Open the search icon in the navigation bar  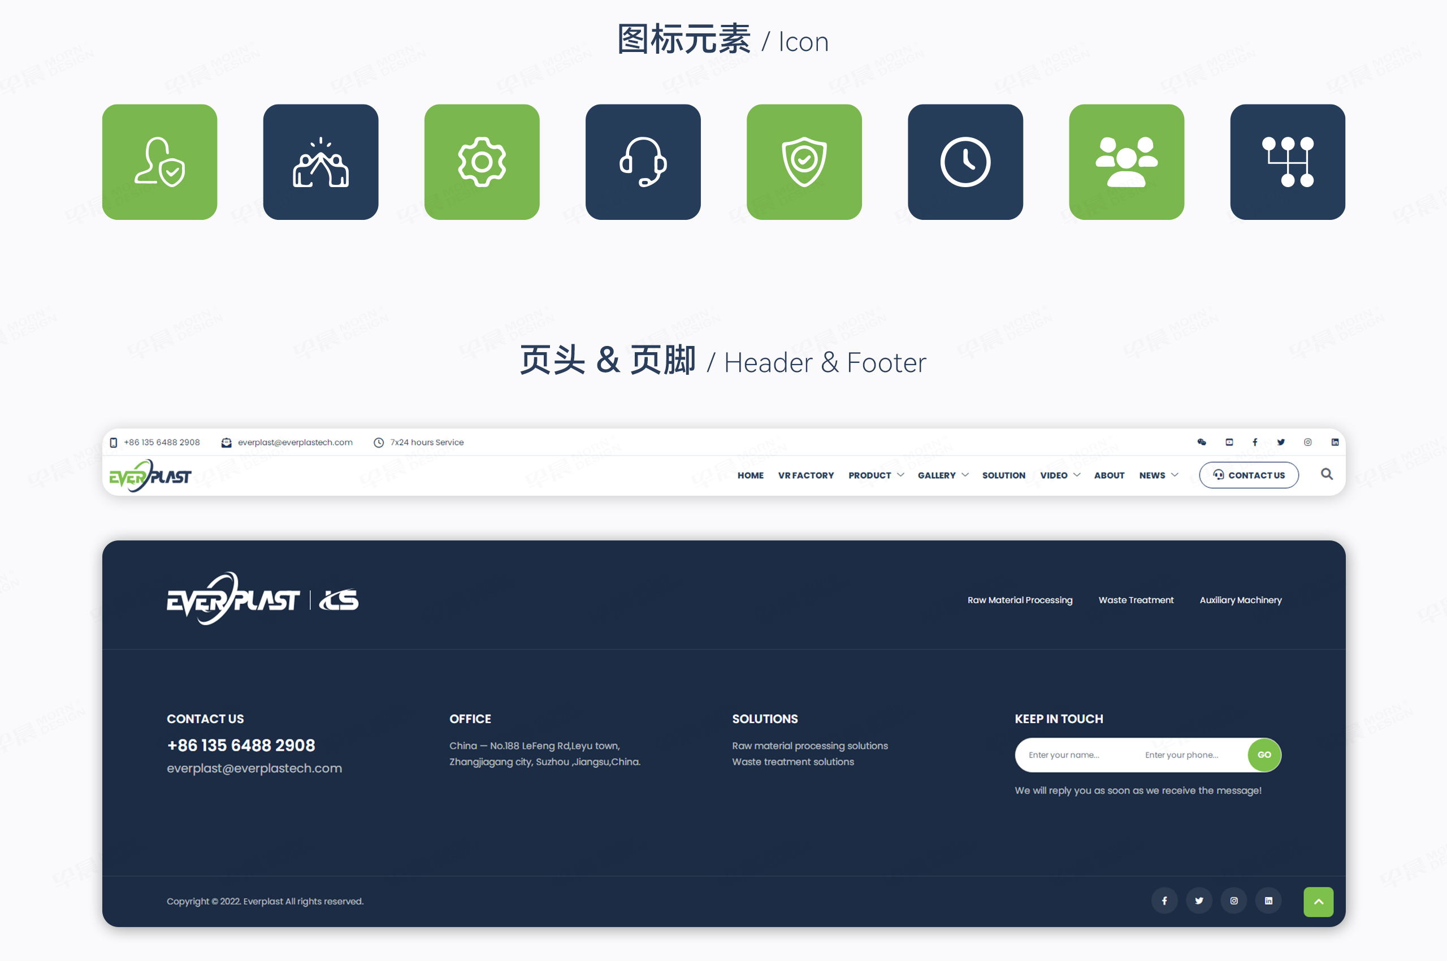1326,475
